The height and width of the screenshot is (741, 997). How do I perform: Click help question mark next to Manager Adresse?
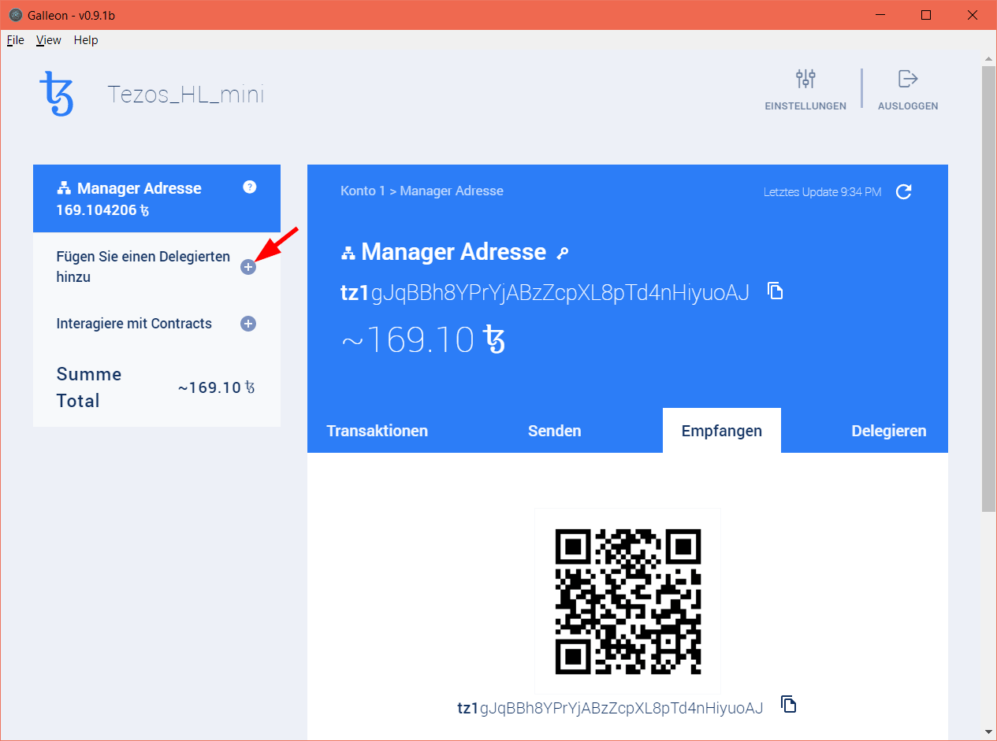(250, 187)
